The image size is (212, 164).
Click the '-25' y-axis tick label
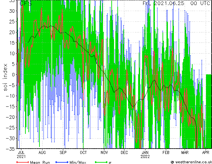tap(10, 128)
